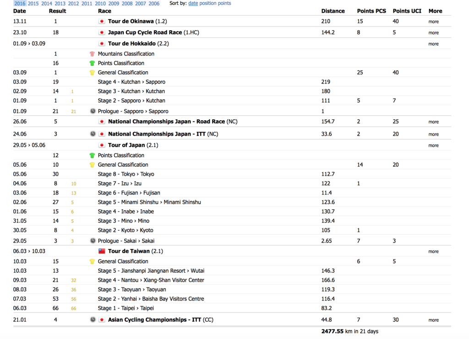Open National Championships Japan - Road Race link
This screenshot has width=469, height=339.
click(166, 122)
